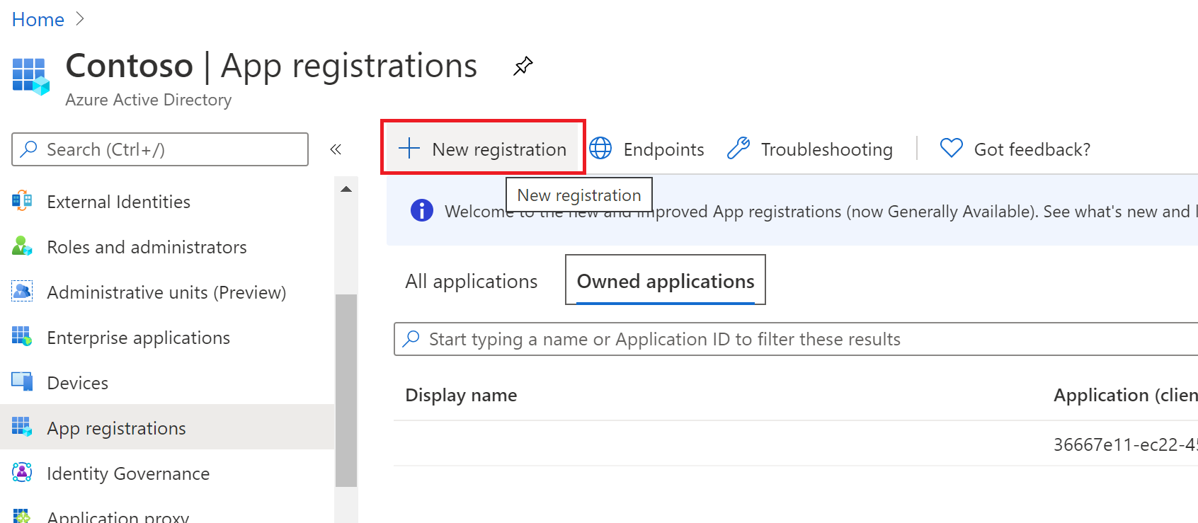Click the Roles and administrators icon

(22, 246)
